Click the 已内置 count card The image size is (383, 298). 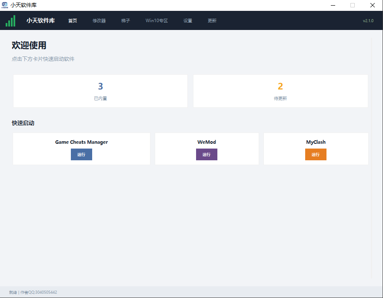coord(100,91)
